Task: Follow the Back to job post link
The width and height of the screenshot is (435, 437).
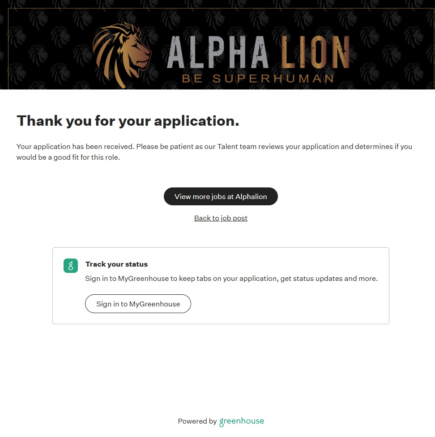Action: [221, 218]
